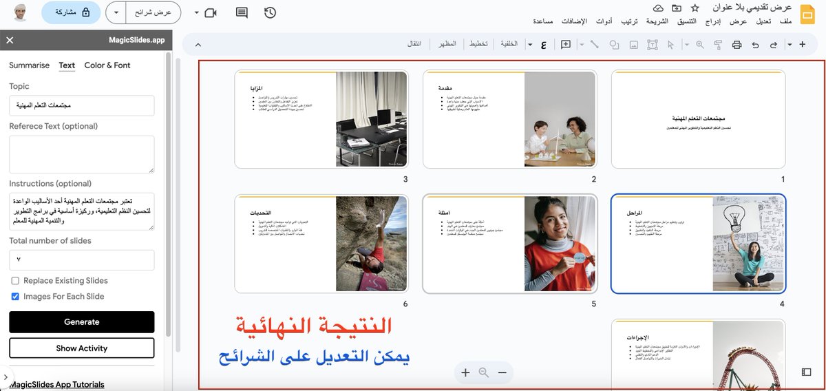
Task: Click the المظهر theme button
Action: click(x=447, y=45)
